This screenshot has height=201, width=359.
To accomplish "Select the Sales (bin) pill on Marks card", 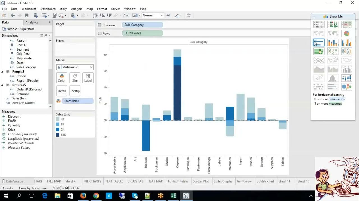I will tap(77, 101).
